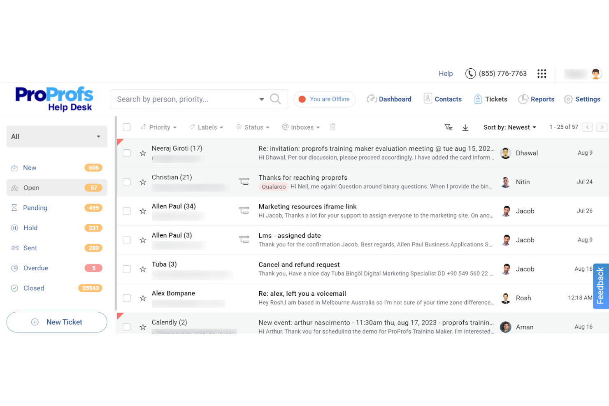The width and height of the screenshot is (609, 406).
Task: Click the apps grid icon near the profile
Action: [542, 74]
